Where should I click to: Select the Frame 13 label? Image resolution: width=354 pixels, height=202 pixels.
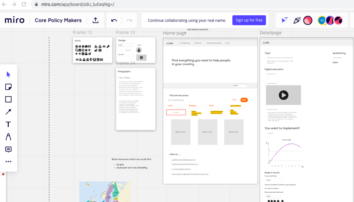coord(82,33)
